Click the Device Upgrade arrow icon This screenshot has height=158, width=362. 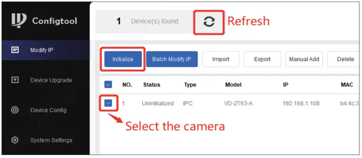click(x=15, y=80)
